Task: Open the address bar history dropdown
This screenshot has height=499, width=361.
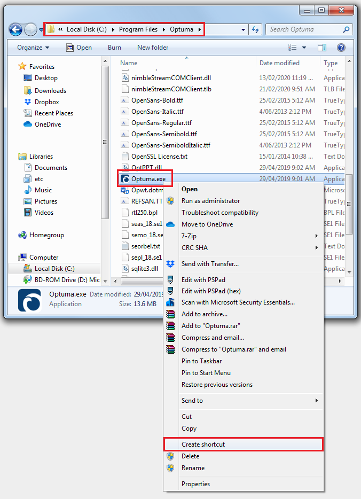Action: [243, 29]
